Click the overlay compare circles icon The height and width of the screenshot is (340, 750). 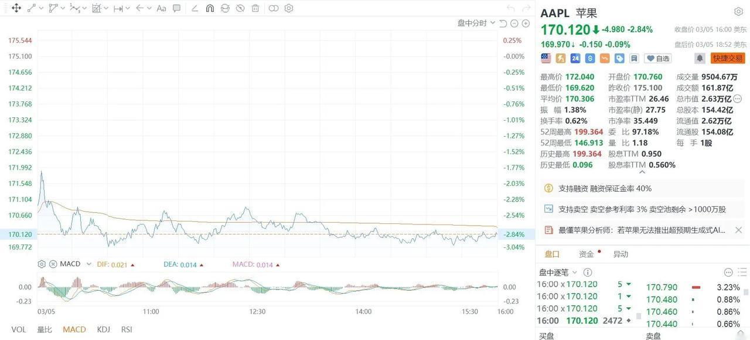274,8
